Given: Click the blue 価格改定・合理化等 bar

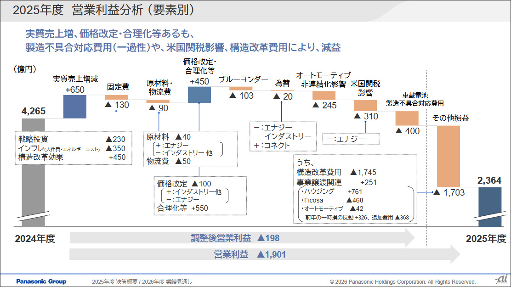Looking at the screenshot, I should pyautogui.click(x=199, y=95).
